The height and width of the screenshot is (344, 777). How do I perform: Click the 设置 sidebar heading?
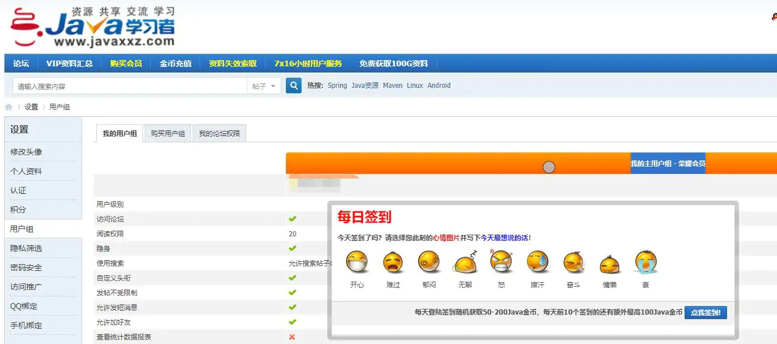(x=19, y=129)
